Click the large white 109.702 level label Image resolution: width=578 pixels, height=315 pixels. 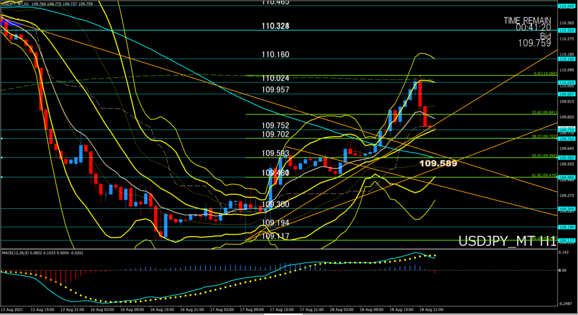click(275, 134)
